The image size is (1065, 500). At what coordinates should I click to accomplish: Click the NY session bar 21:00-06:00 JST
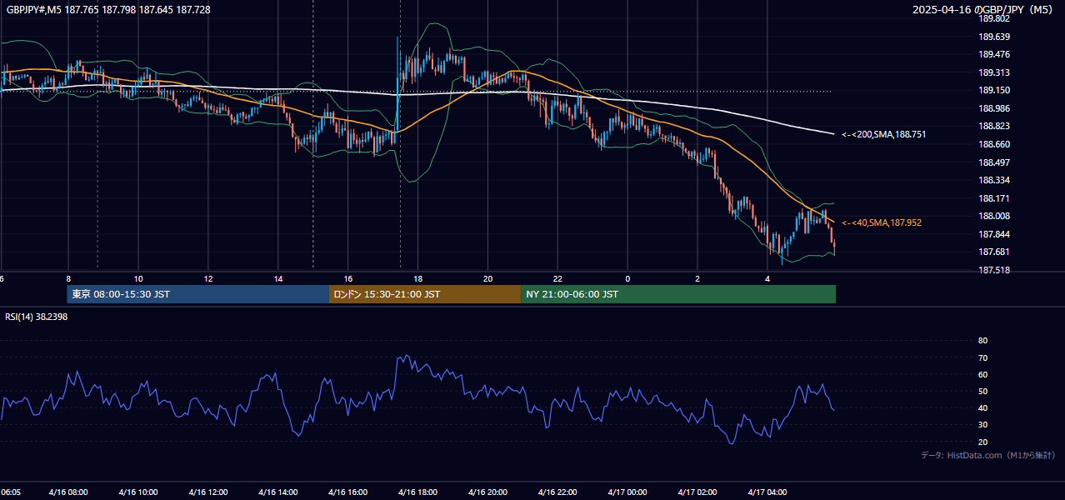tap(678, 294)
